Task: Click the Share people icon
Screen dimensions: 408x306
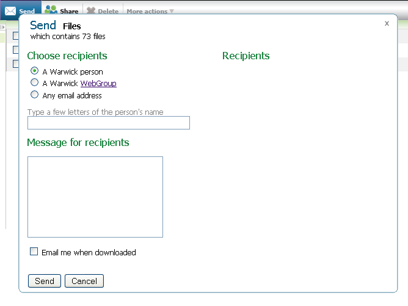Action: [x=51, y=10]
